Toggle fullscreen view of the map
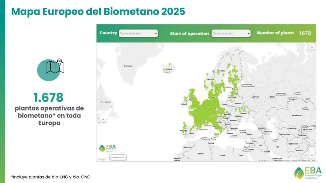The width and height of the screenshot is (326, 183). [x=312, y=47]
